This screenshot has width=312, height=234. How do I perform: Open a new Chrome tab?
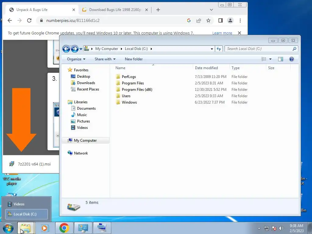pos(158,10)
